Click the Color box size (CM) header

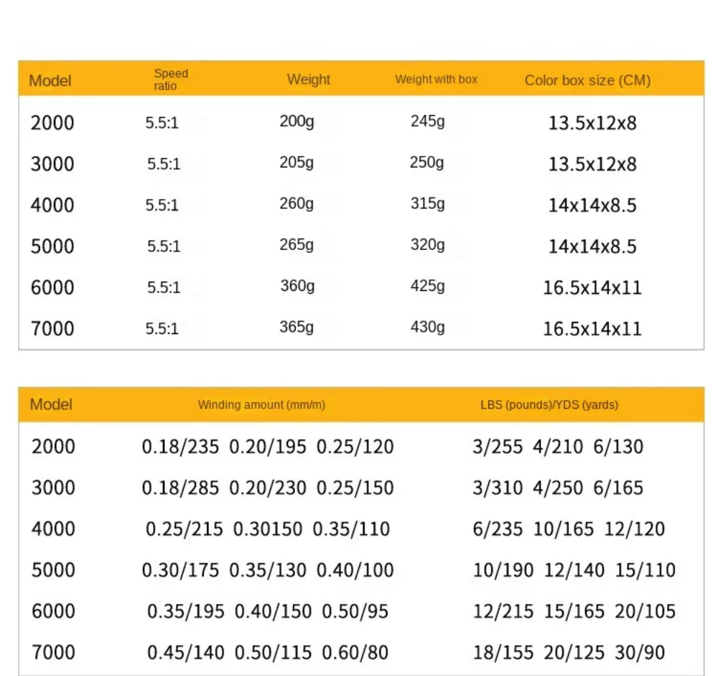tap(587, 80)
